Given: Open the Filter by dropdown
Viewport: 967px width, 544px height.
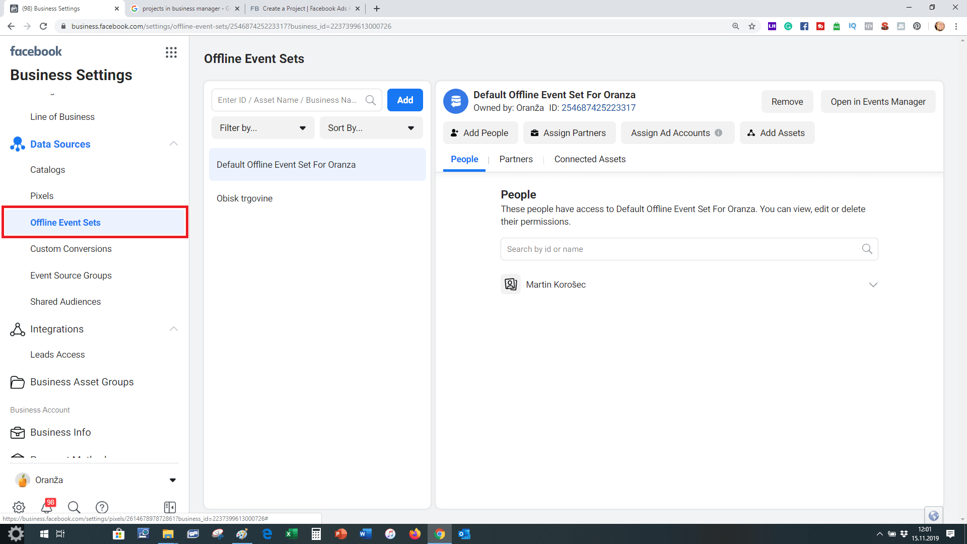Looking at the screenshot, I should point(263,128).
